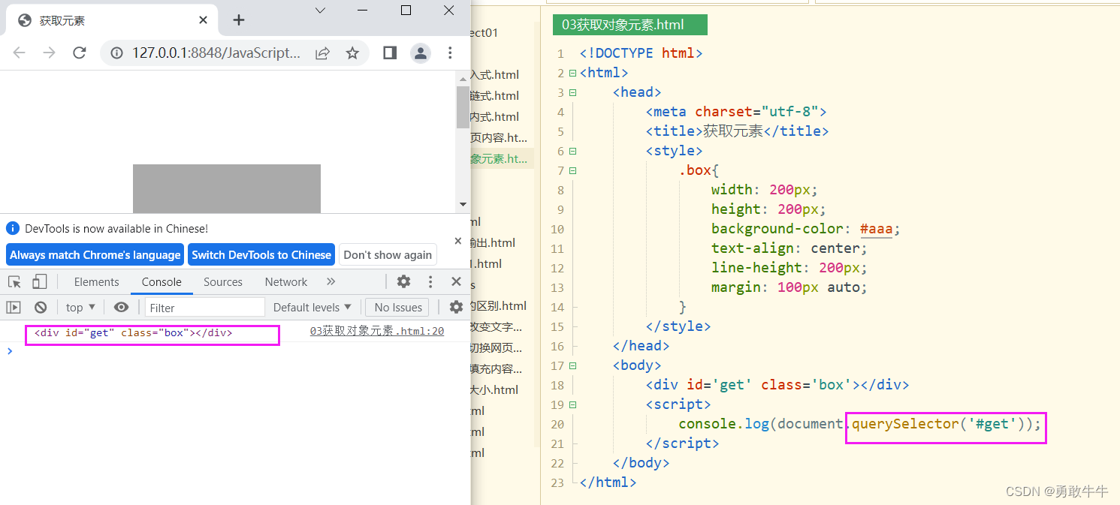Switch to Network tab
The image size is (1120, 505).
[286, 282]
